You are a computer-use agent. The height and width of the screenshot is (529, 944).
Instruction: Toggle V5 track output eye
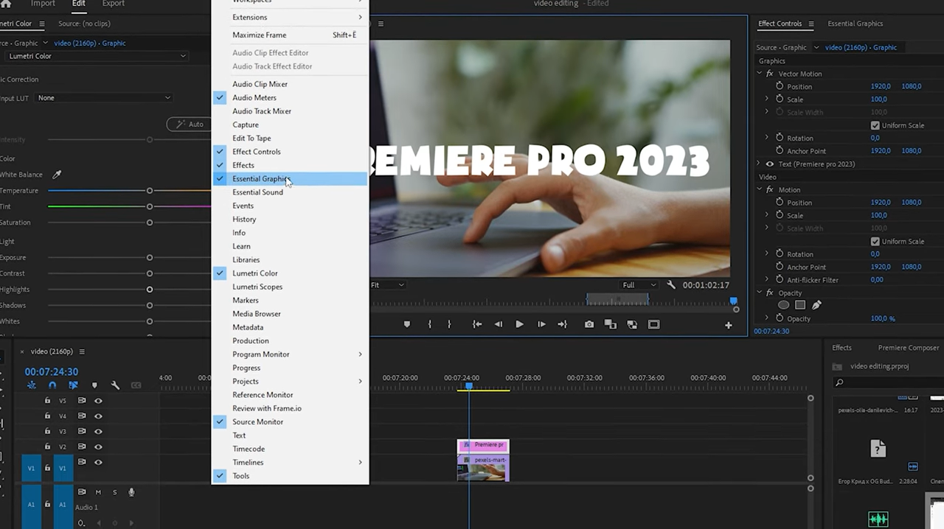click(98, 401)
